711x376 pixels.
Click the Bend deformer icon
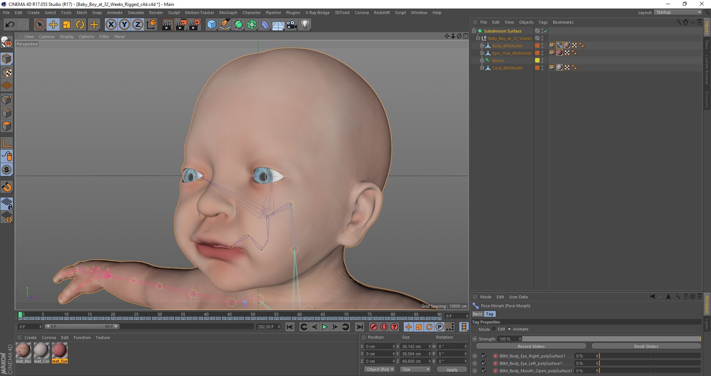(265, 25)
